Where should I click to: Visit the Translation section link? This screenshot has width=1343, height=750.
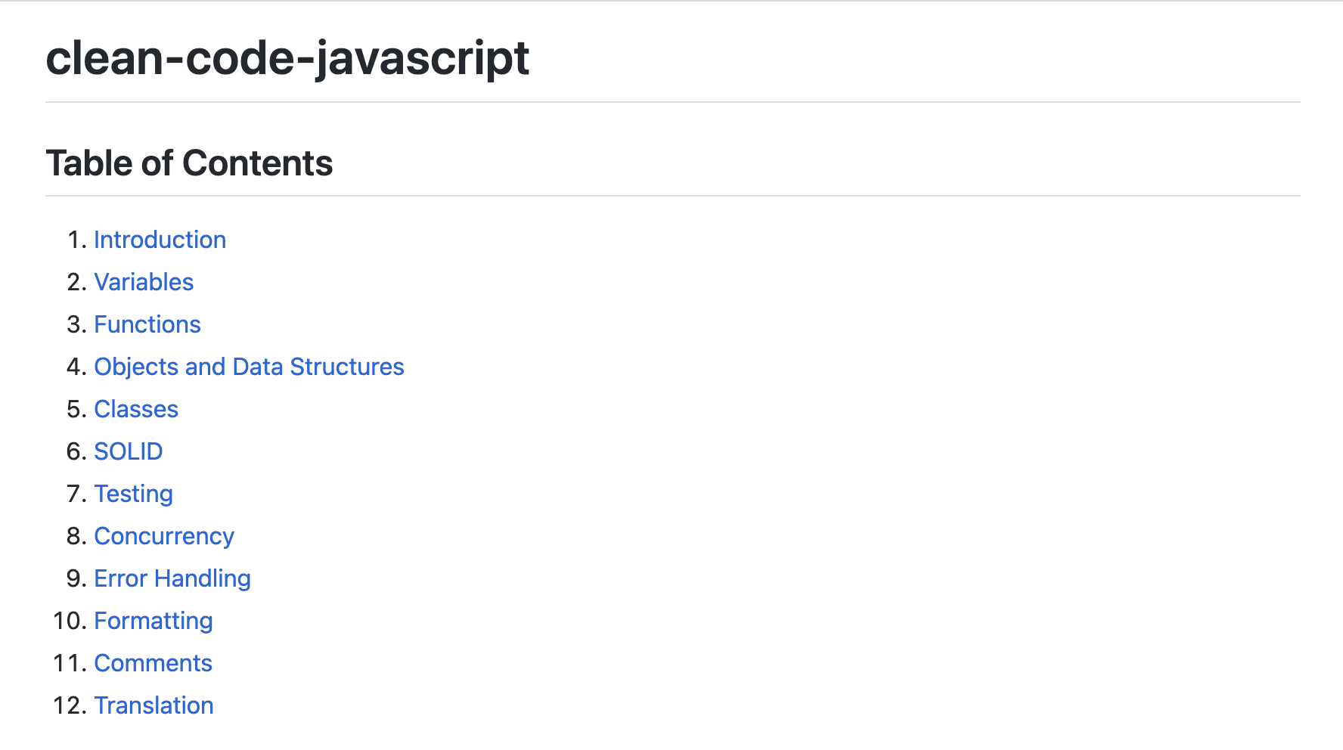(154, 705)
